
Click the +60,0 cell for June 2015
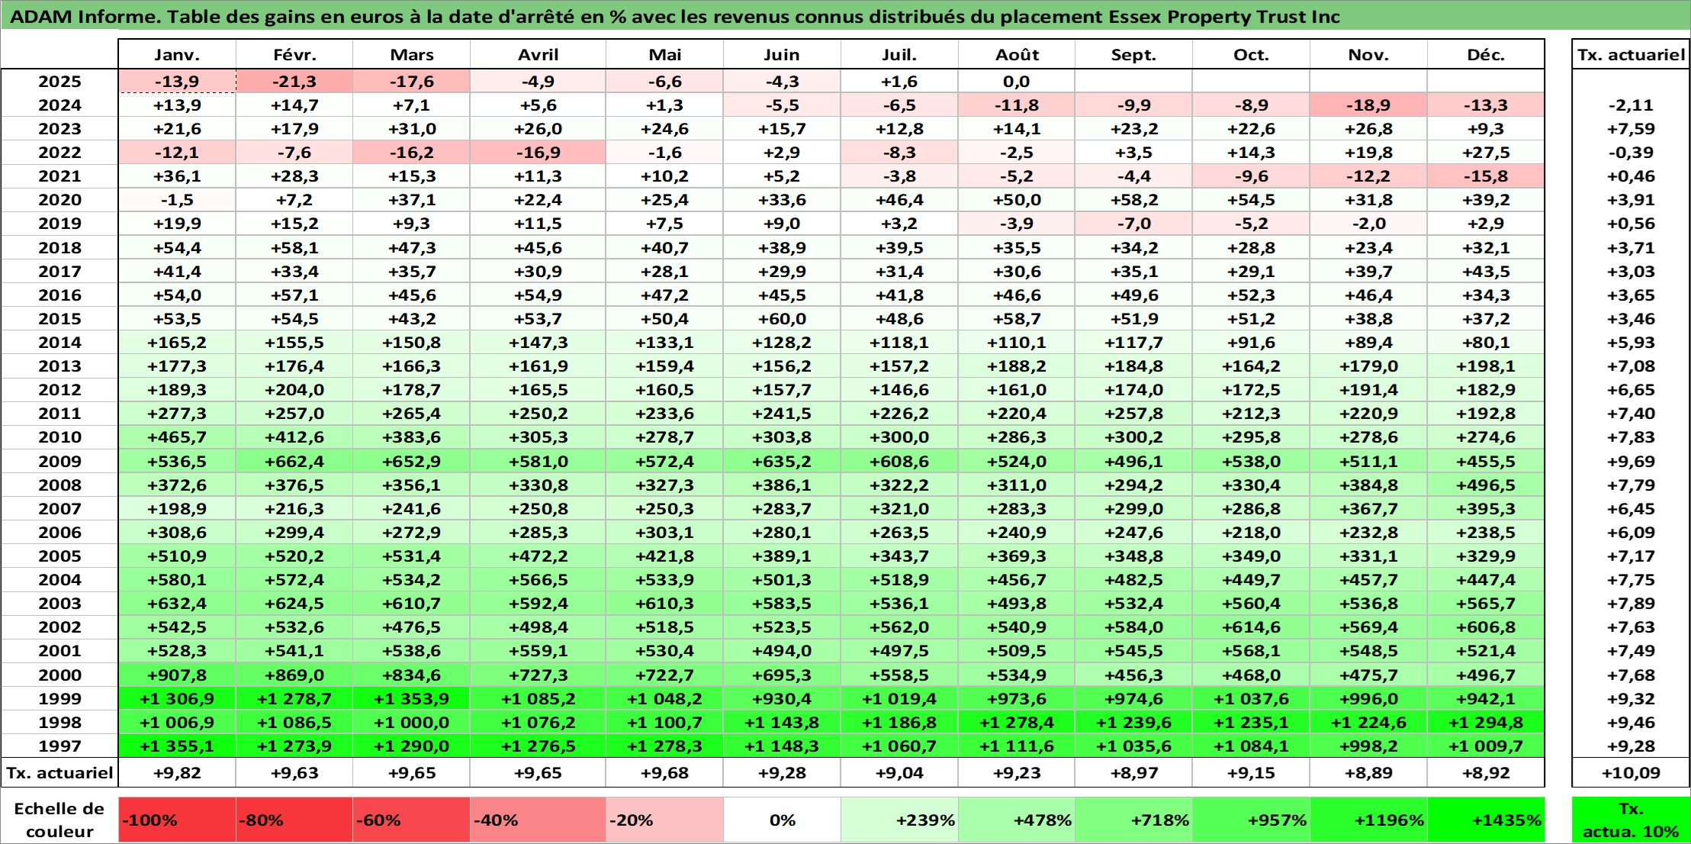pos(782,318)
